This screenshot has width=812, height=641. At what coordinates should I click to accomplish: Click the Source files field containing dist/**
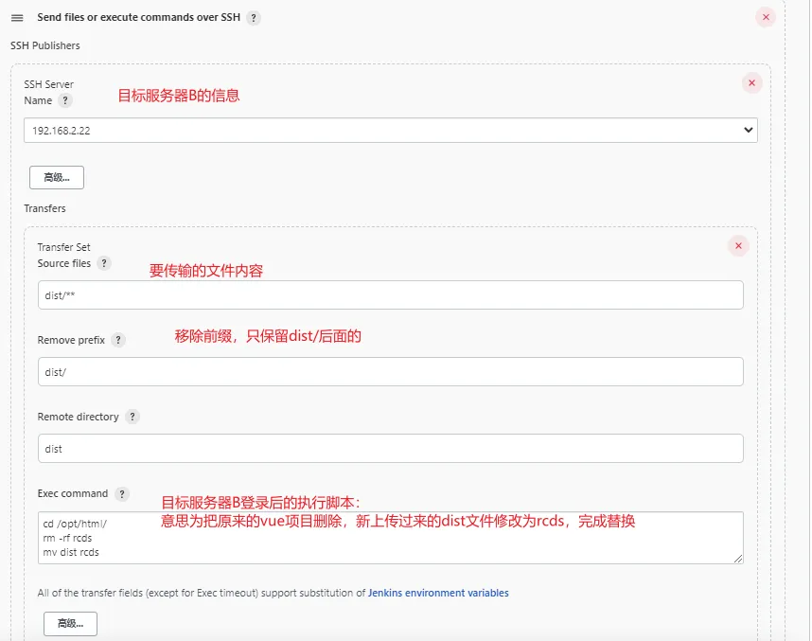[x=390, y=295]
